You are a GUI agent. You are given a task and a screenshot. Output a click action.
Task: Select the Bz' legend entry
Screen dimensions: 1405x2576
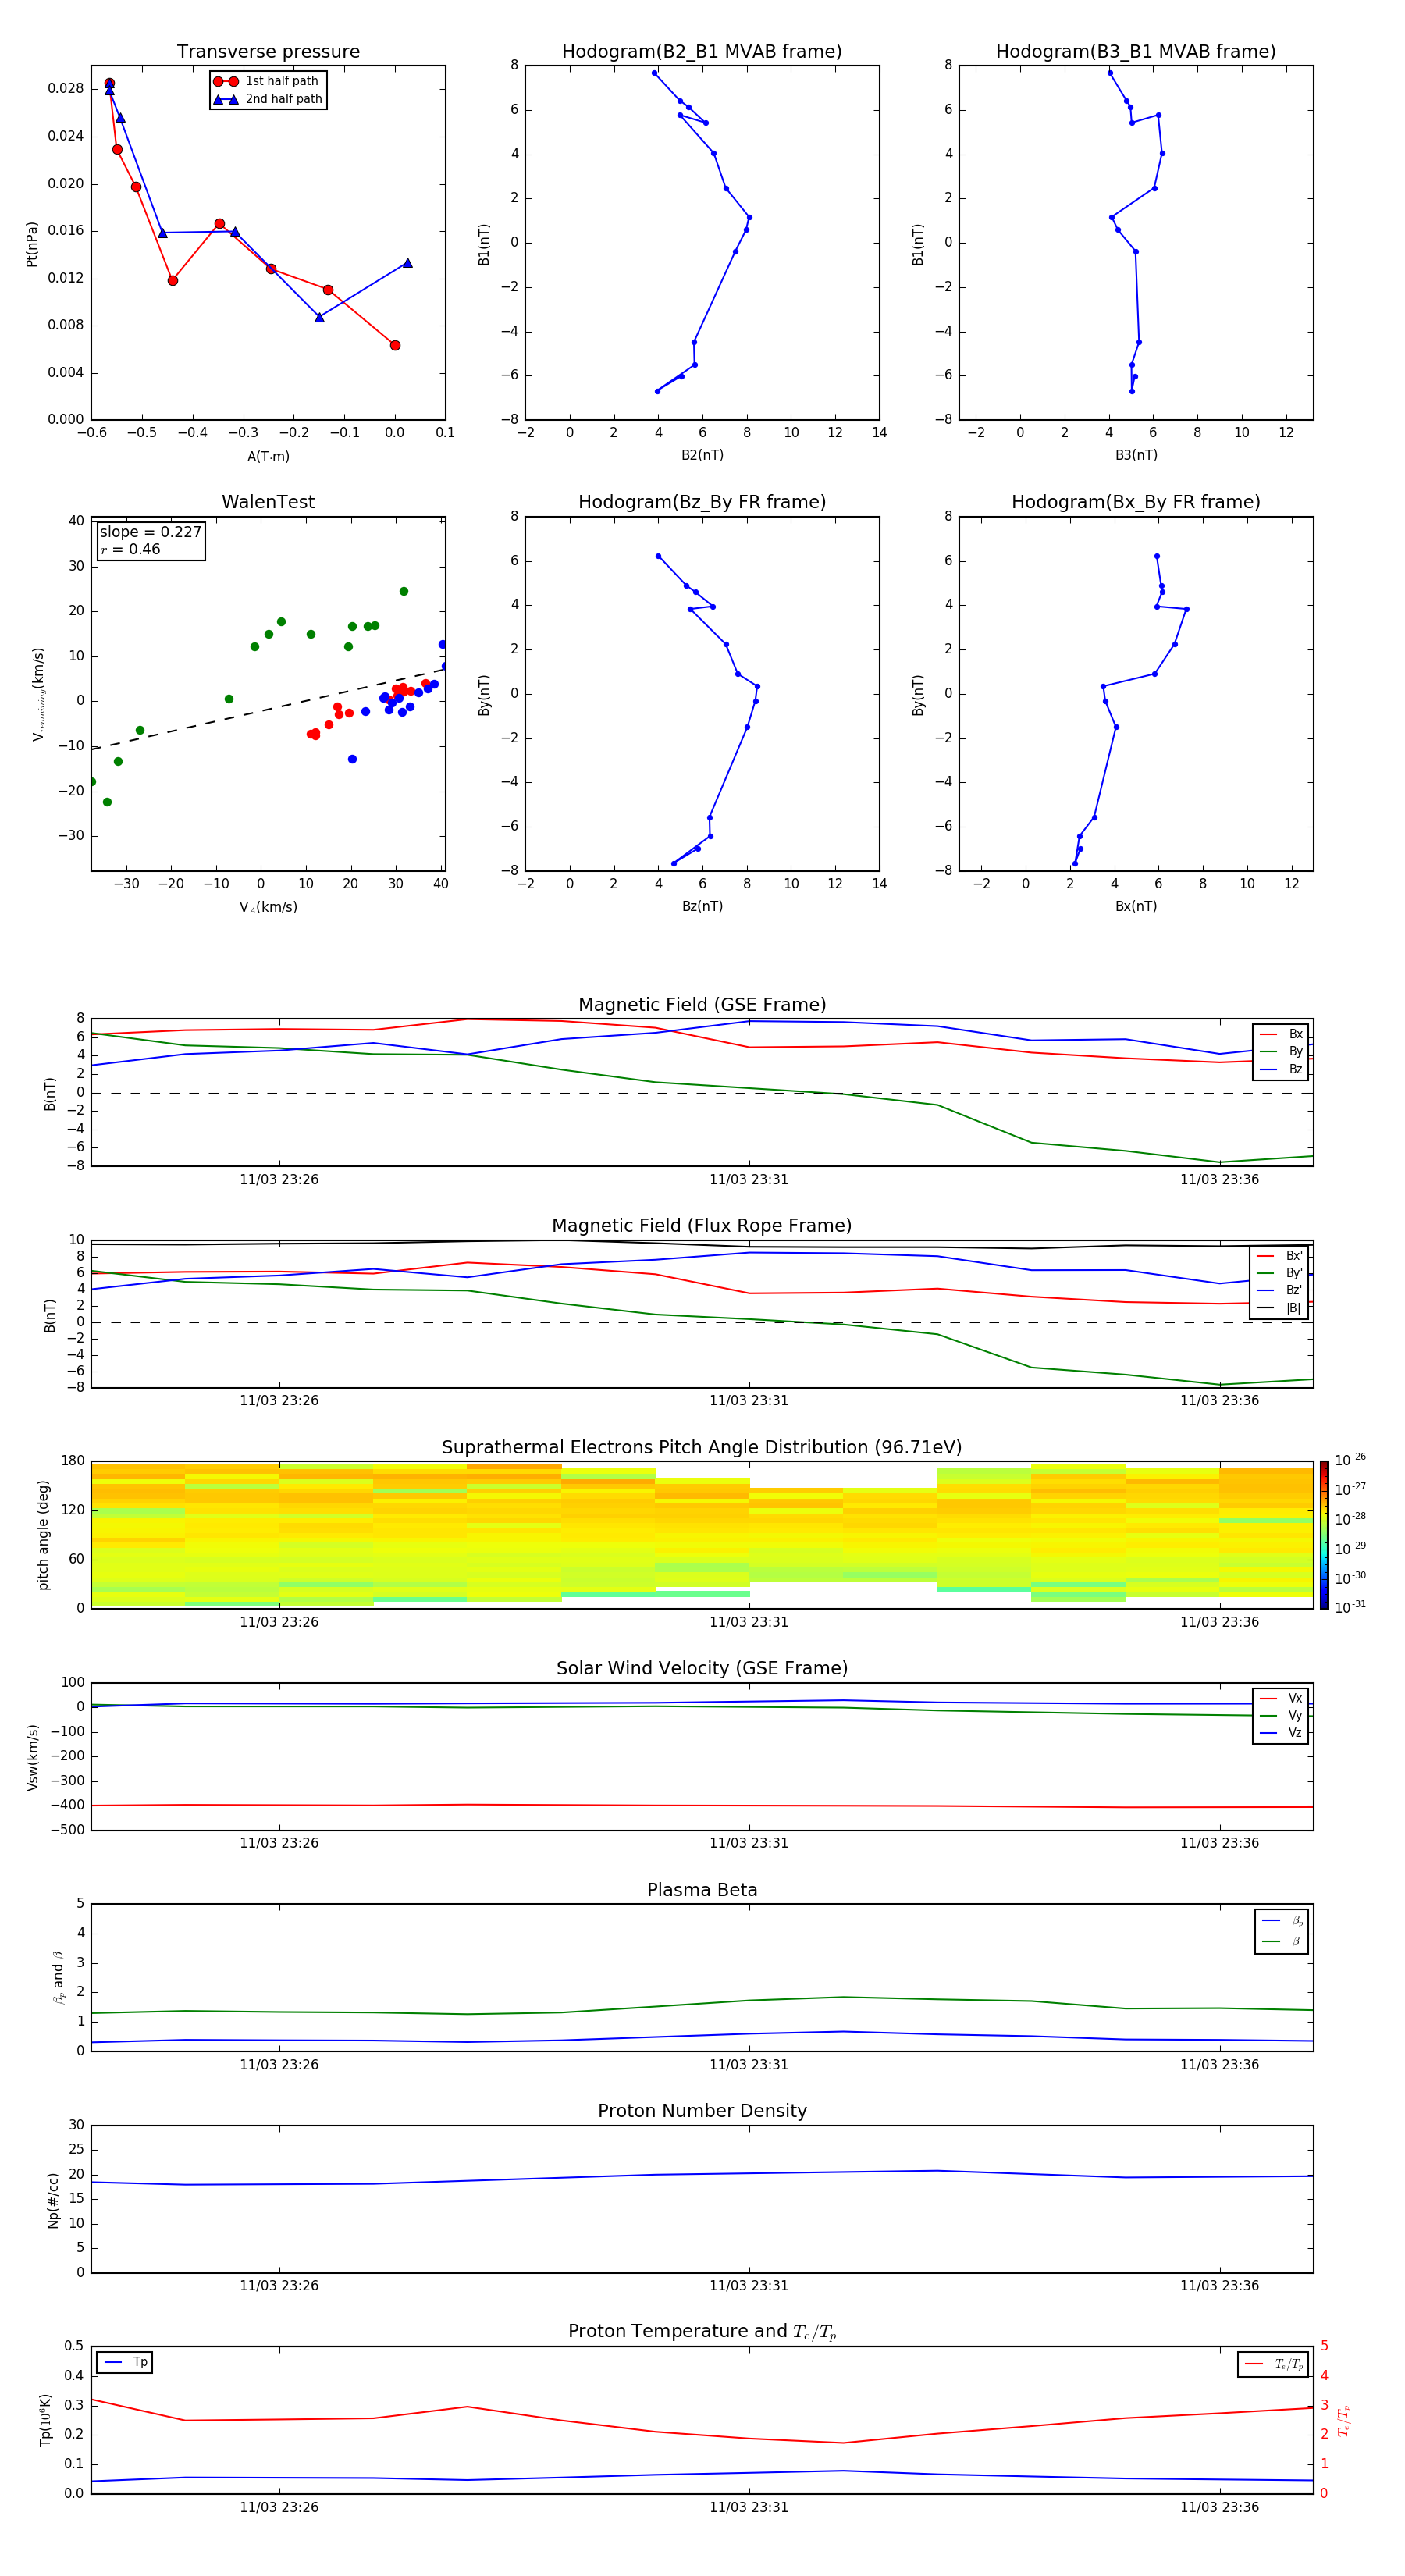click(x=1280, y=1290)
